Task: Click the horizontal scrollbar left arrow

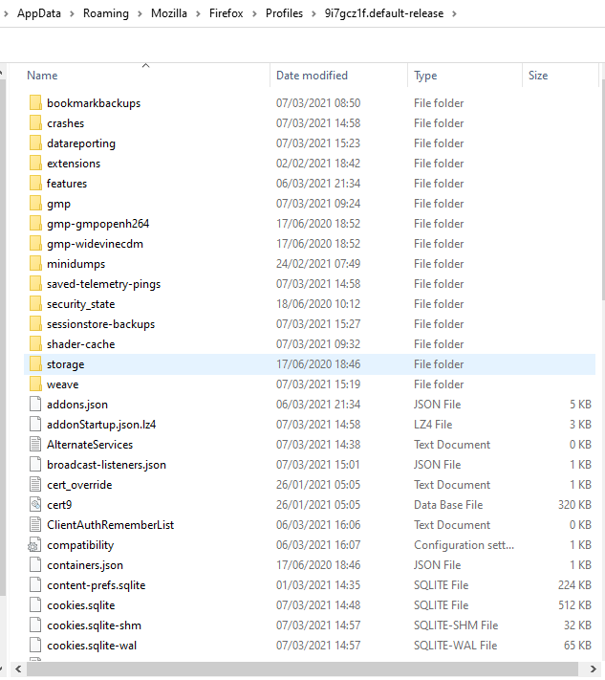Action: [18, 669]
